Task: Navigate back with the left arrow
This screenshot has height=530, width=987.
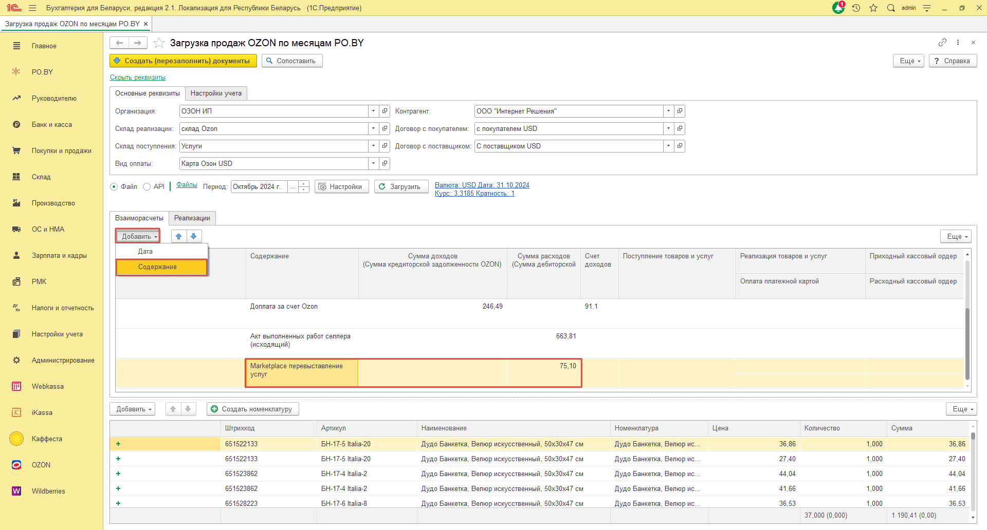Action: click(x=119, y=43)
